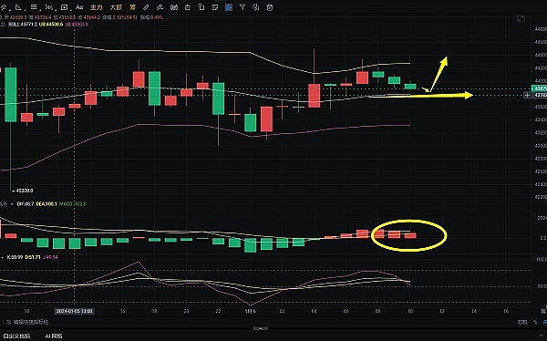
Task: Expand the MACD indicator dropdown arrow
Action: click(12, 204)
